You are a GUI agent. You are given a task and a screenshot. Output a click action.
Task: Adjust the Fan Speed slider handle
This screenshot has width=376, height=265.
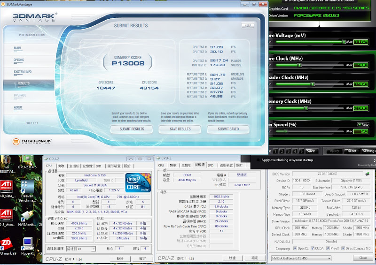[286, 131]
